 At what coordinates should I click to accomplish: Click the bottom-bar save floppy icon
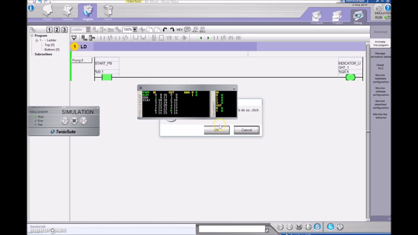click(299, 227)
